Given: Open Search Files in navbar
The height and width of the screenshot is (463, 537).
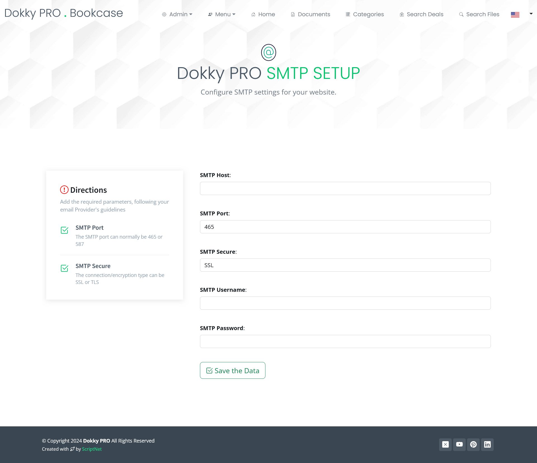Looking at the screenshot, I should pos(479,14).
